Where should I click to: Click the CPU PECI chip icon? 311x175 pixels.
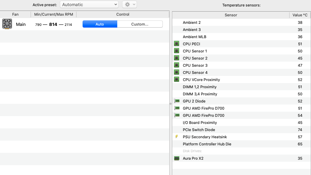pos(176,44)
